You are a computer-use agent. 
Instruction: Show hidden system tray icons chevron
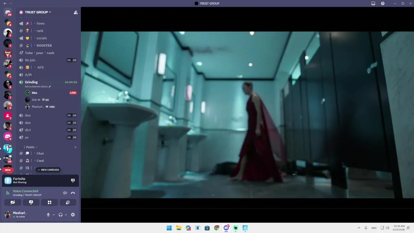[x=359, y=228]
